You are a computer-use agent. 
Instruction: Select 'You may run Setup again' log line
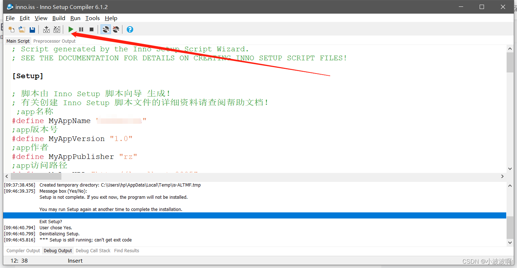point(111,210)
